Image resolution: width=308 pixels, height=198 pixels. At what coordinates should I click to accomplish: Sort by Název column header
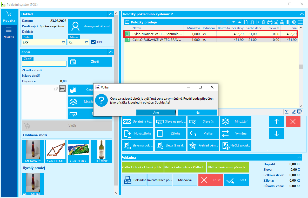tap(157, 28)
